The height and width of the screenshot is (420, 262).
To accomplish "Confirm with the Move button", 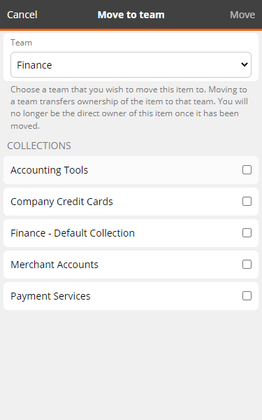I will tap(242, 15).
